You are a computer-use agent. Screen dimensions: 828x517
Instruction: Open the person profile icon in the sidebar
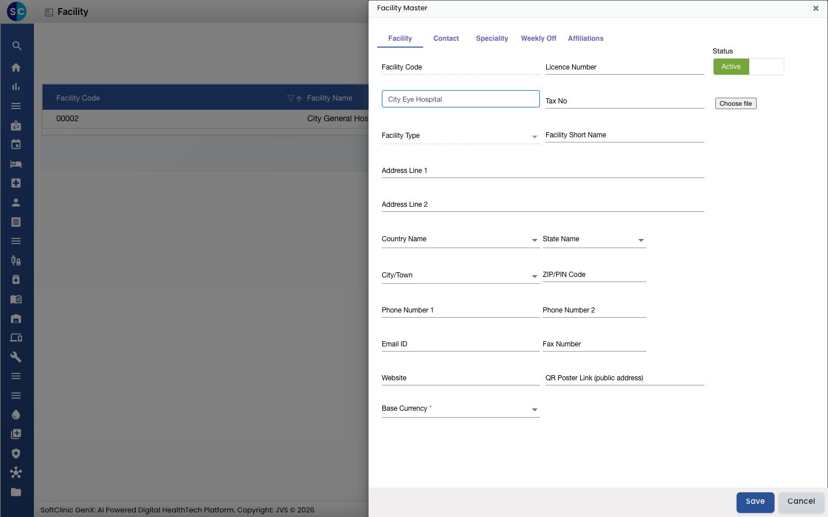[16, 203]
